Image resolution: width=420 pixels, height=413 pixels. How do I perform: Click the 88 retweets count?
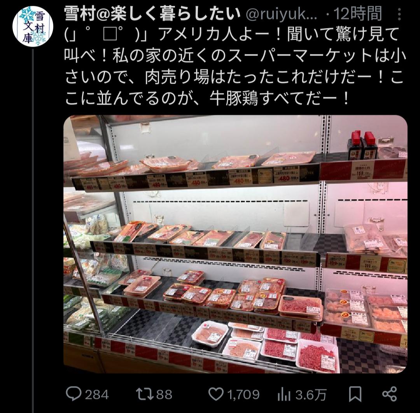[x=164, y=394]
